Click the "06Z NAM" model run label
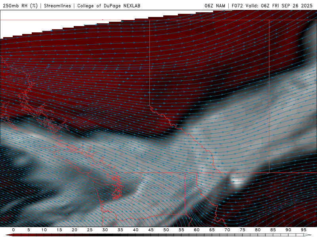 click(x=215, y=6)
